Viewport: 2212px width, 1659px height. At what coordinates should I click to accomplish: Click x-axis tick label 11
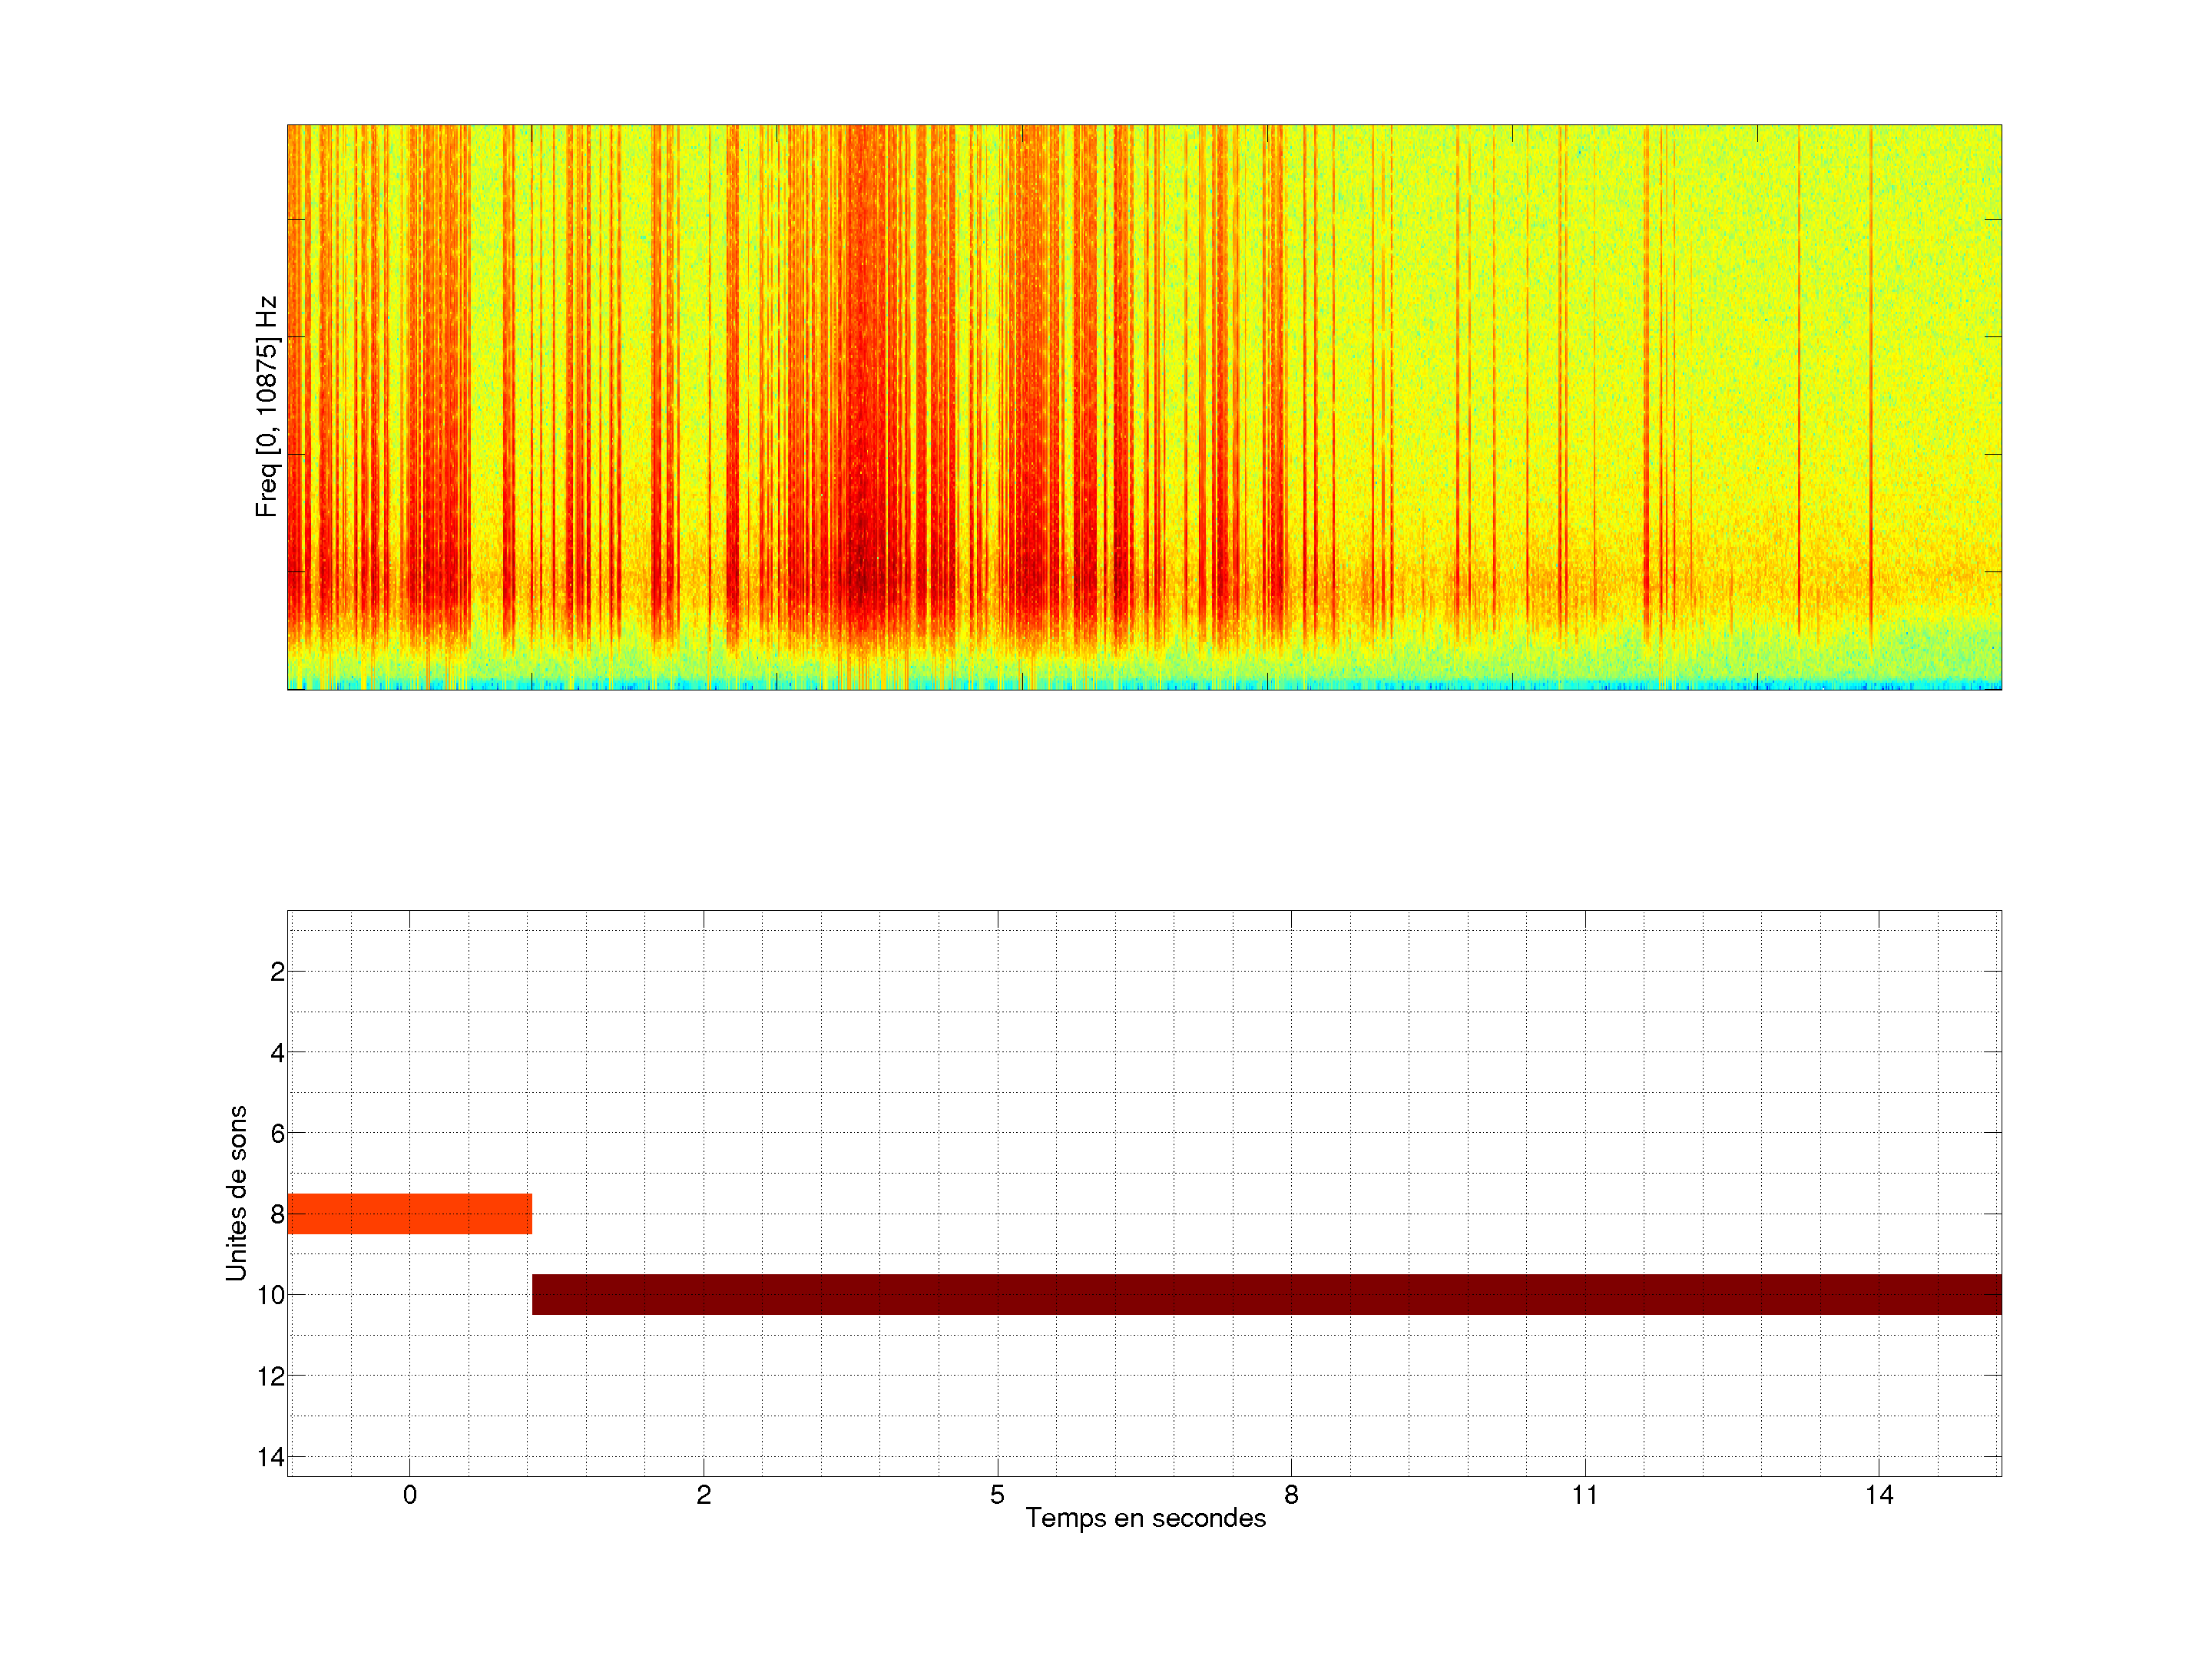pyautogui.click(x=1584, y=1495)
